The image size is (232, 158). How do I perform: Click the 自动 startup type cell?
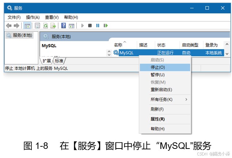click(x=186, y=53)
